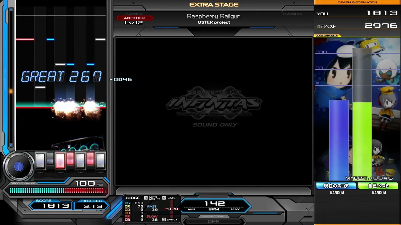This screenshot has width=401, height=225.
Task: Click the 現在のスコア button
Action: 336,186
